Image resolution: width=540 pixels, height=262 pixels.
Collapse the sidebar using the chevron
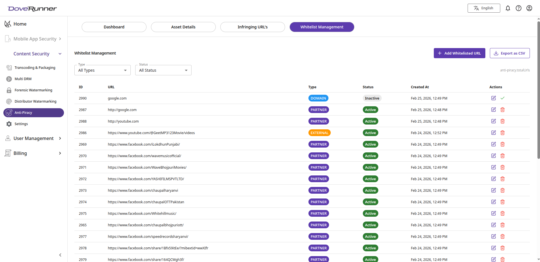pos(60,255)
